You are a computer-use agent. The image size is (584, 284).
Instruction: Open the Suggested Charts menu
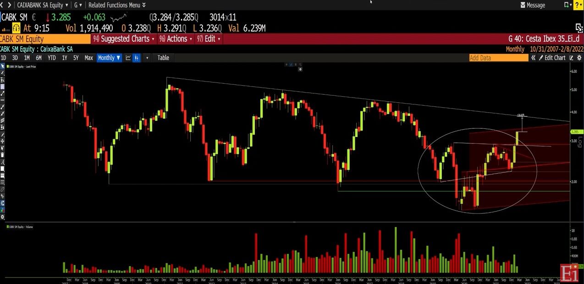124,39
